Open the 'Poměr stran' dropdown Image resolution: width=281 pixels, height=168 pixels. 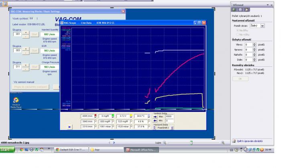click(x=263, y=25)
